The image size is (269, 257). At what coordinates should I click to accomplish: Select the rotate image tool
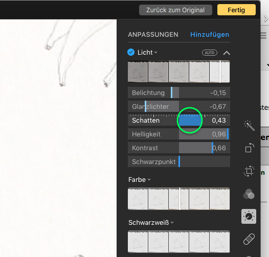tap(249, 148)
